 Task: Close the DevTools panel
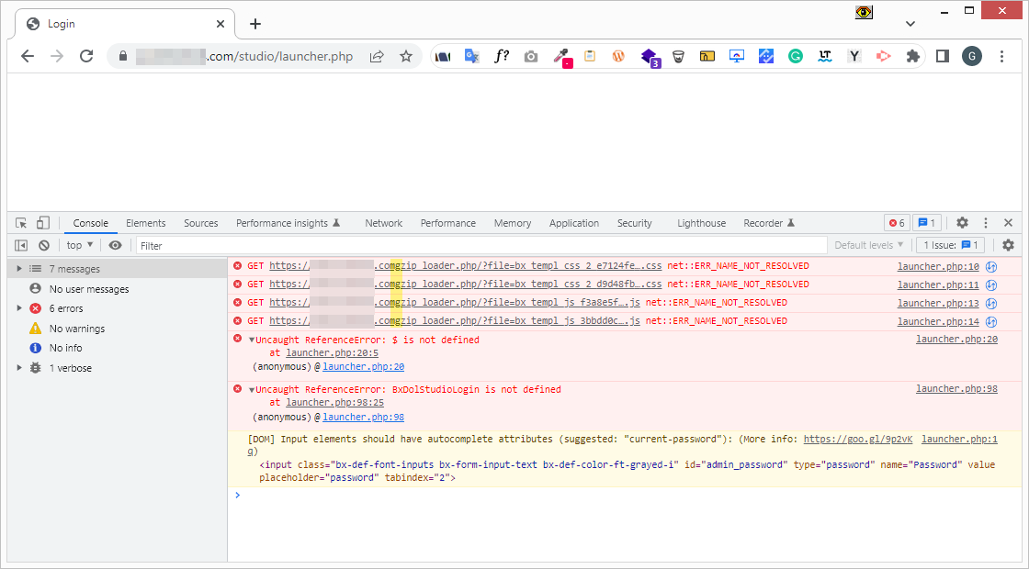tap(1008, 223)
